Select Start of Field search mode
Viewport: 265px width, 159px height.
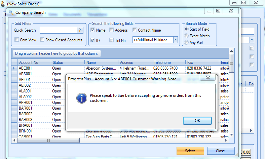point(186,29)
